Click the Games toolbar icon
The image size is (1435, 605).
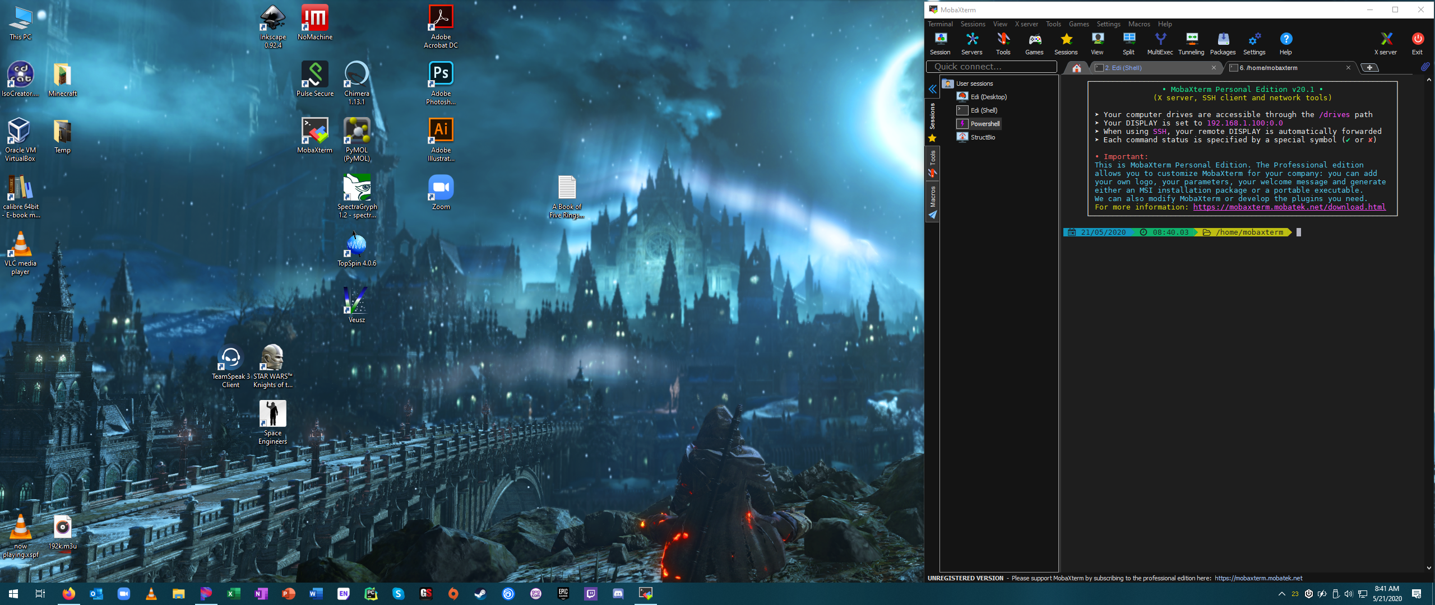pyautogui.click(x=1034, y=44)
